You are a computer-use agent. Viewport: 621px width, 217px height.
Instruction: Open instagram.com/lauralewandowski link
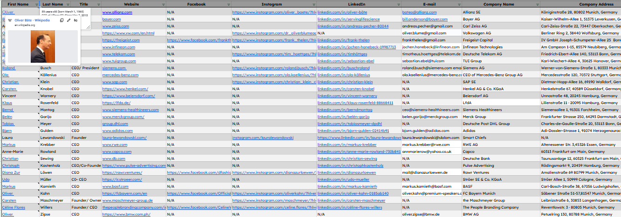tap(263, 138)
